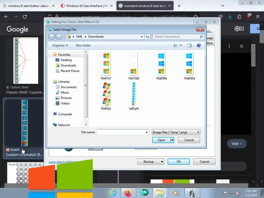This screenshot has height=198, width=264.
Task: Click OK in Classic Start Menu settings
Action: pos(178,162)
